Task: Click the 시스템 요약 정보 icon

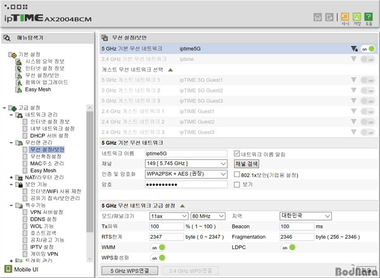Action: click(18, 62)
